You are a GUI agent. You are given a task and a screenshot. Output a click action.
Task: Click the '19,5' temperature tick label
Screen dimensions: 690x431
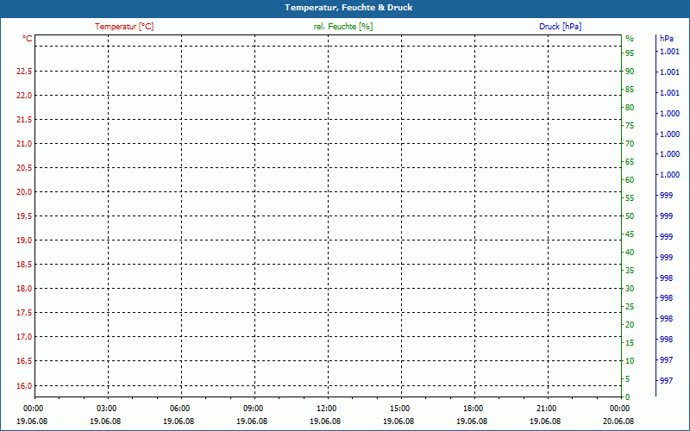tap(24, 216)
